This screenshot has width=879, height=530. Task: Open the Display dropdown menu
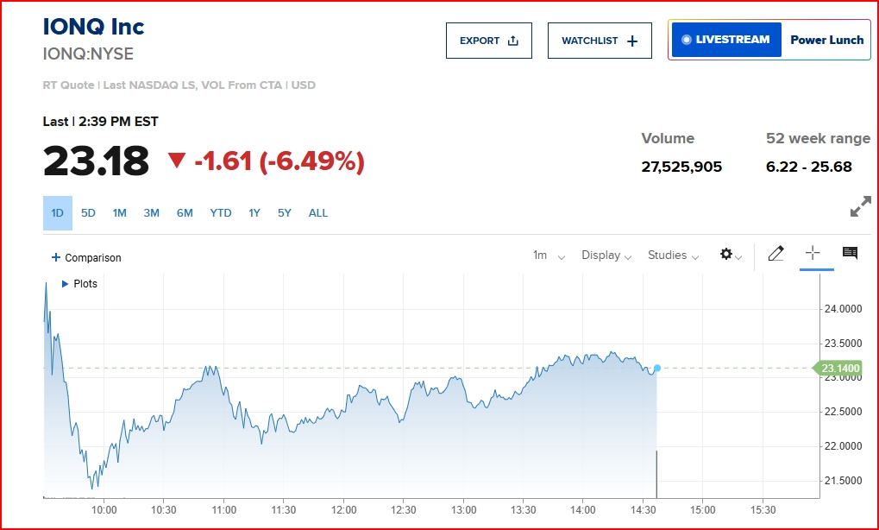pyautogui.click(x=606, y=256)
